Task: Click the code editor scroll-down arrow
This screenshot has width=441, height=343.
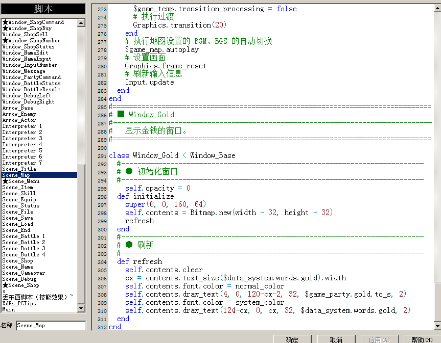Action: pos(437,326)
